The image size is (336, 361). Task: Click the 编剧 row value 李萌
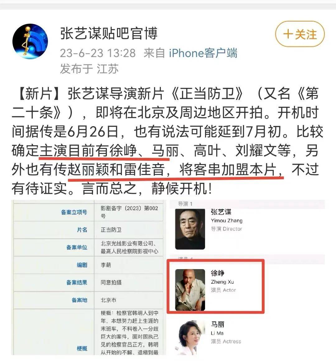pyautogui.click(x=106, y=265)
